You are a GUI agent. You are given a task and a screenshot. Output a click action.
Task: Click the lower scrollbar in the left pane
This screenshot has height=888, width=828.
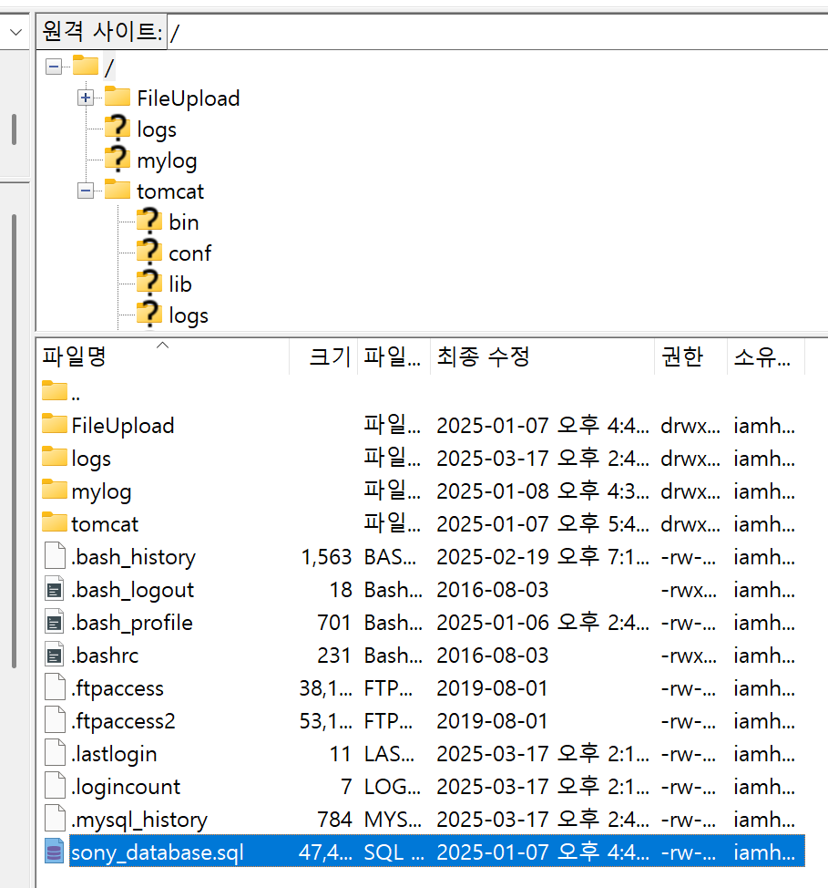15,441
